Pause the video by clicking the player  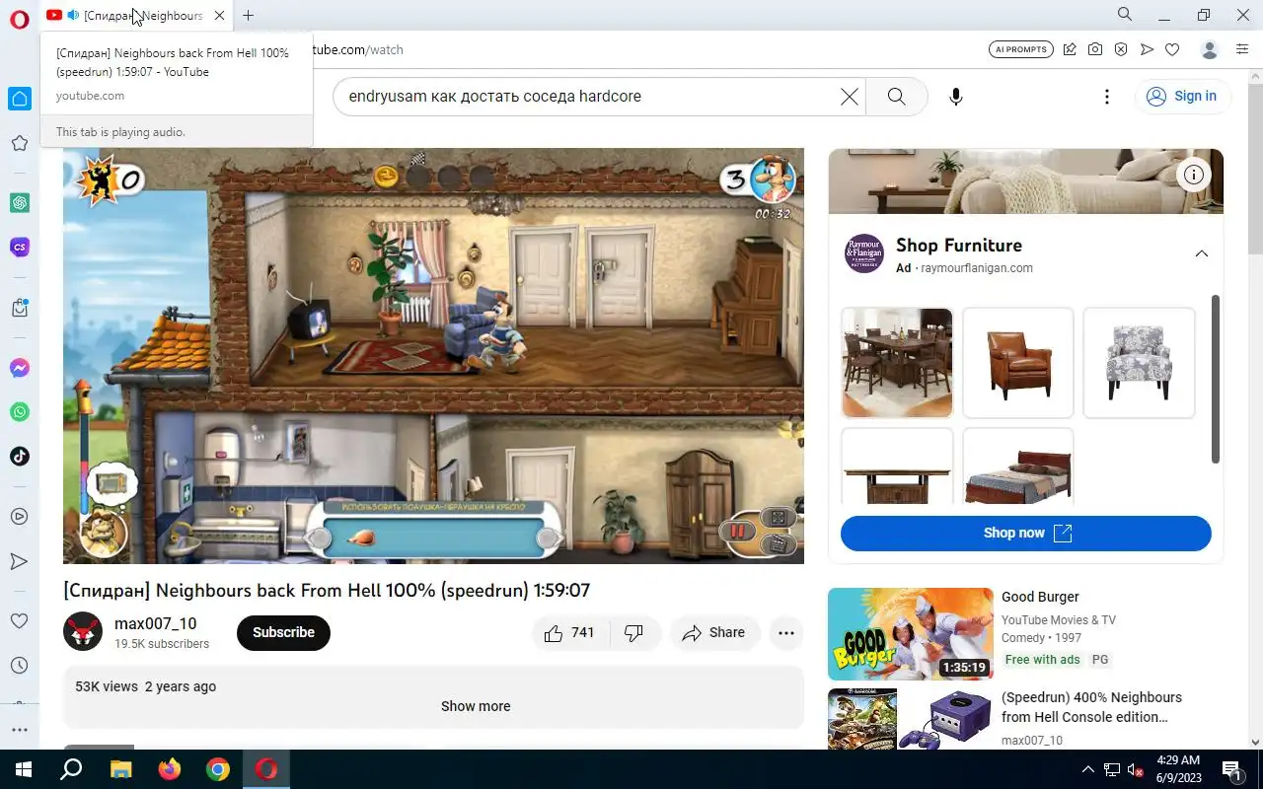pyautogui.click(x=433, y=356)
